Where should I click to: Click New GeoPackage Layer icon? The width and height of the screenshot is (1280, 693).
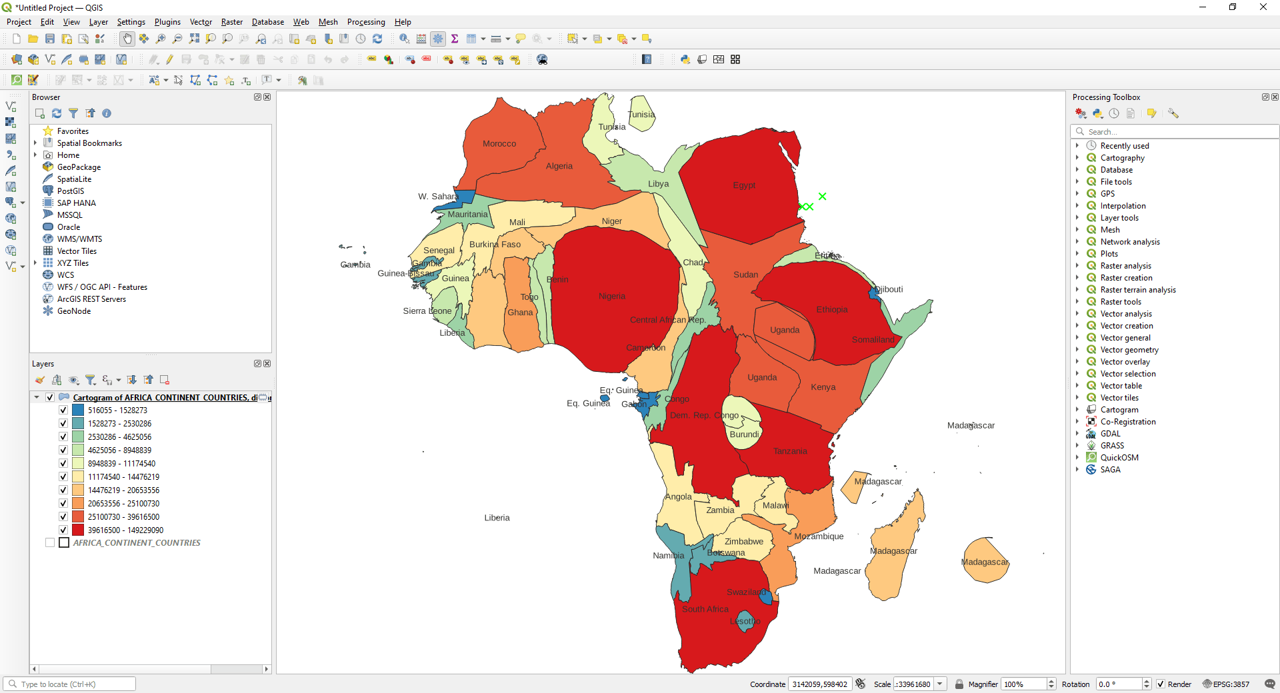pos(33,59)
